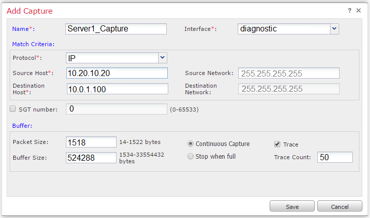Close the Add Capture dialog

coord(358,10)
